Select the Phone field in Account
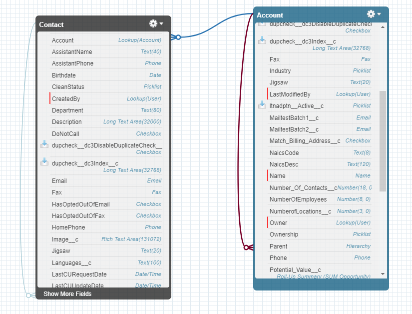This screenshot has width=412, height=314. pos(320,257)
